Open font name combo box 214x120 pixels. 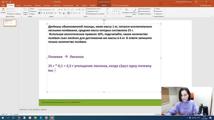[45, 10]
